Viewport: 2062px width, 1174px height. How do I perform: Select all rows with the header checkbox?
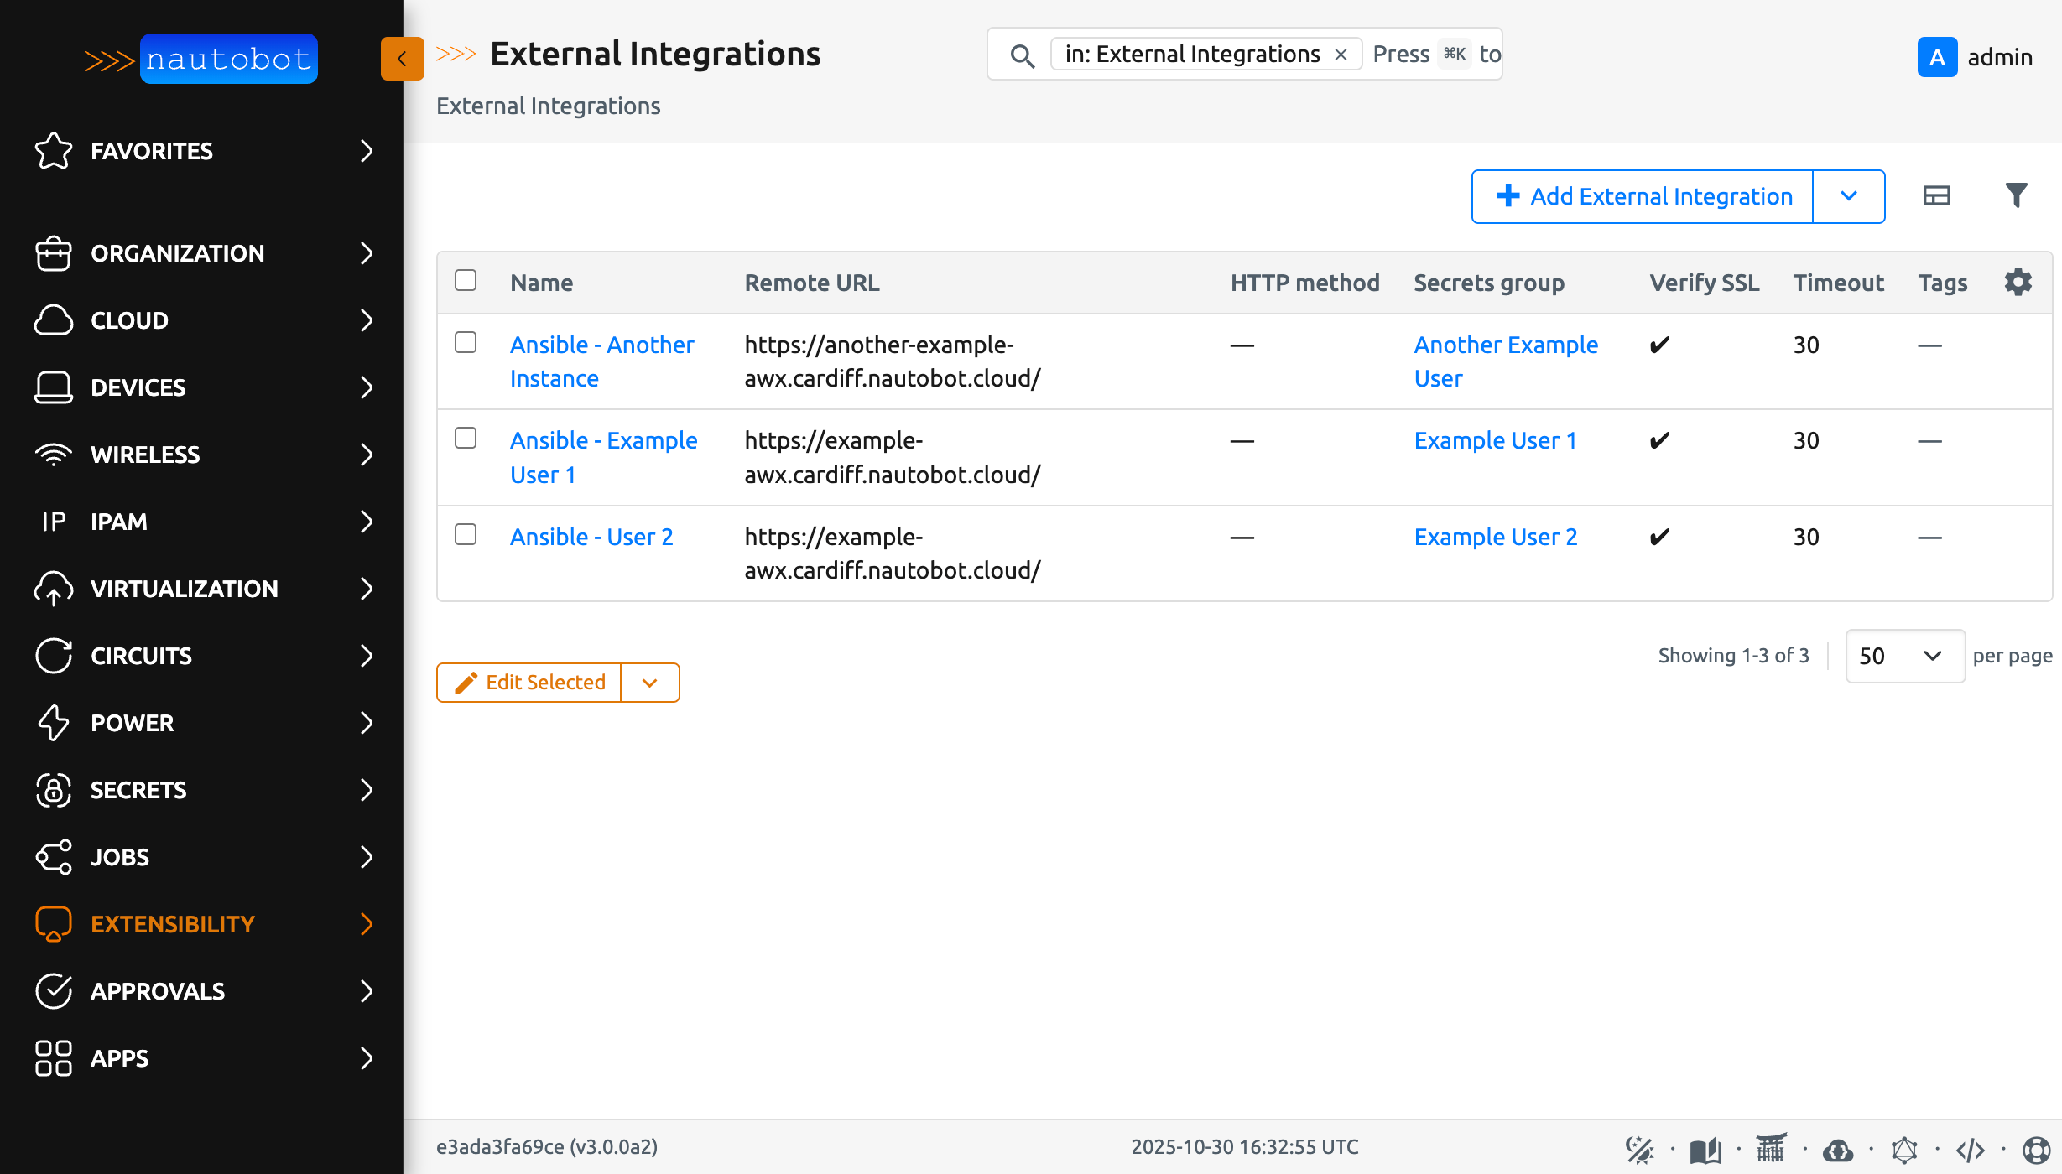pyautogui.click(x=466, y=282)
